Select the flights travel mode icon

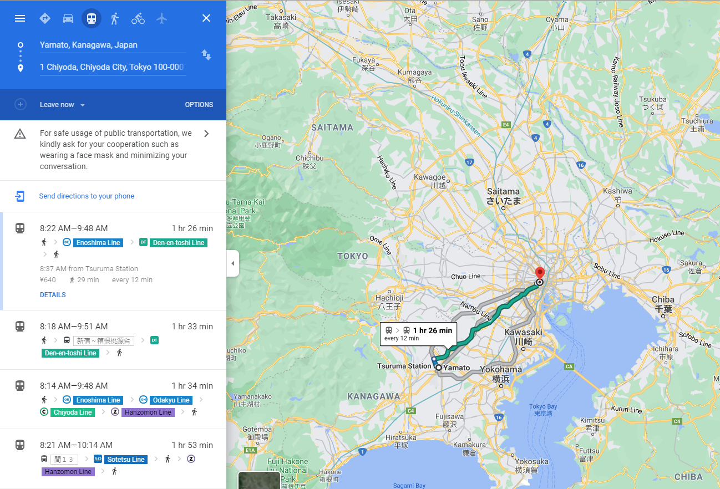pos(161,18)
